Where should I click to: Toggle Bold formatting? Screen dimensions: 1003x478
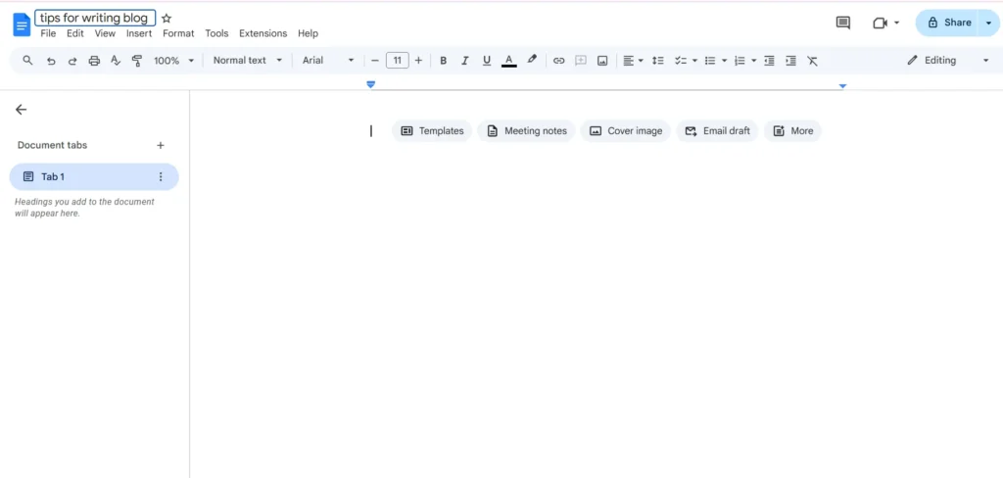[x=443, y=61]
